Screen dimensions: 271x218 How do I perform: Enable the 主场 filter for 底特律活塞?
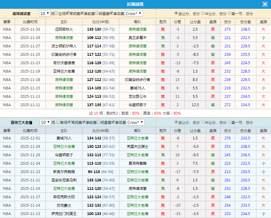56,13
